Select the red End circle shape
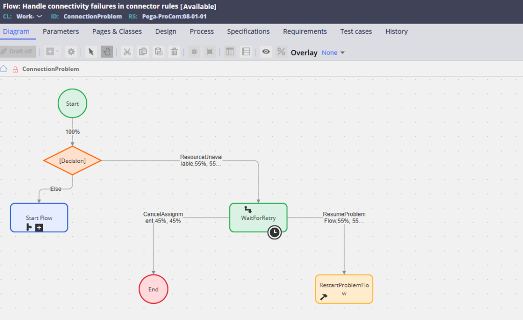523x320 pixels. pos(153,289)
